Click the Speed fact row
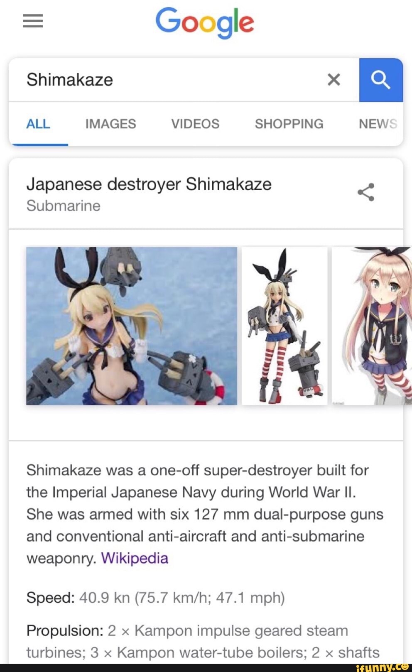 click(x=156, y=598)
